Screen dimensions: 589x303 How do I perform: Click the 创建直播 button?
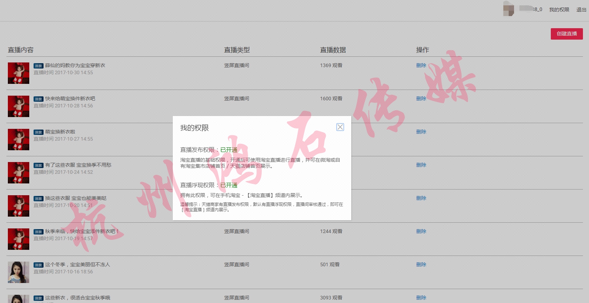tap(567, 34)
